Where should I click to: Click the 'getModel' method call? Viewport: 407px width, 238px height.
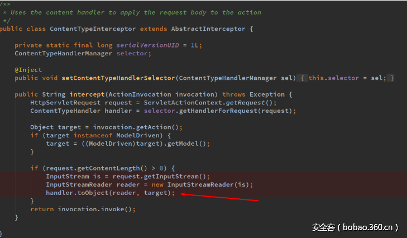pyautogui.click(x=183, y=144)
